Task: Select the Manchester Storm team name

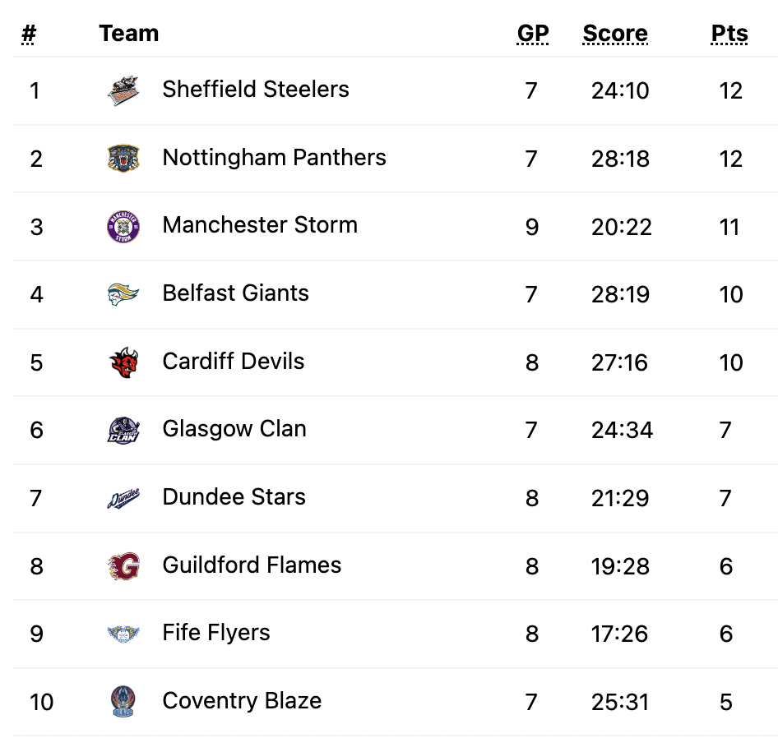Action: 260,224
